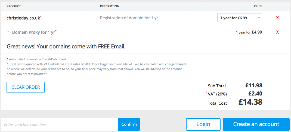Viewport: 291px width, 132px height.
Task: Click the PRICE column header
Action: point(258,6)
